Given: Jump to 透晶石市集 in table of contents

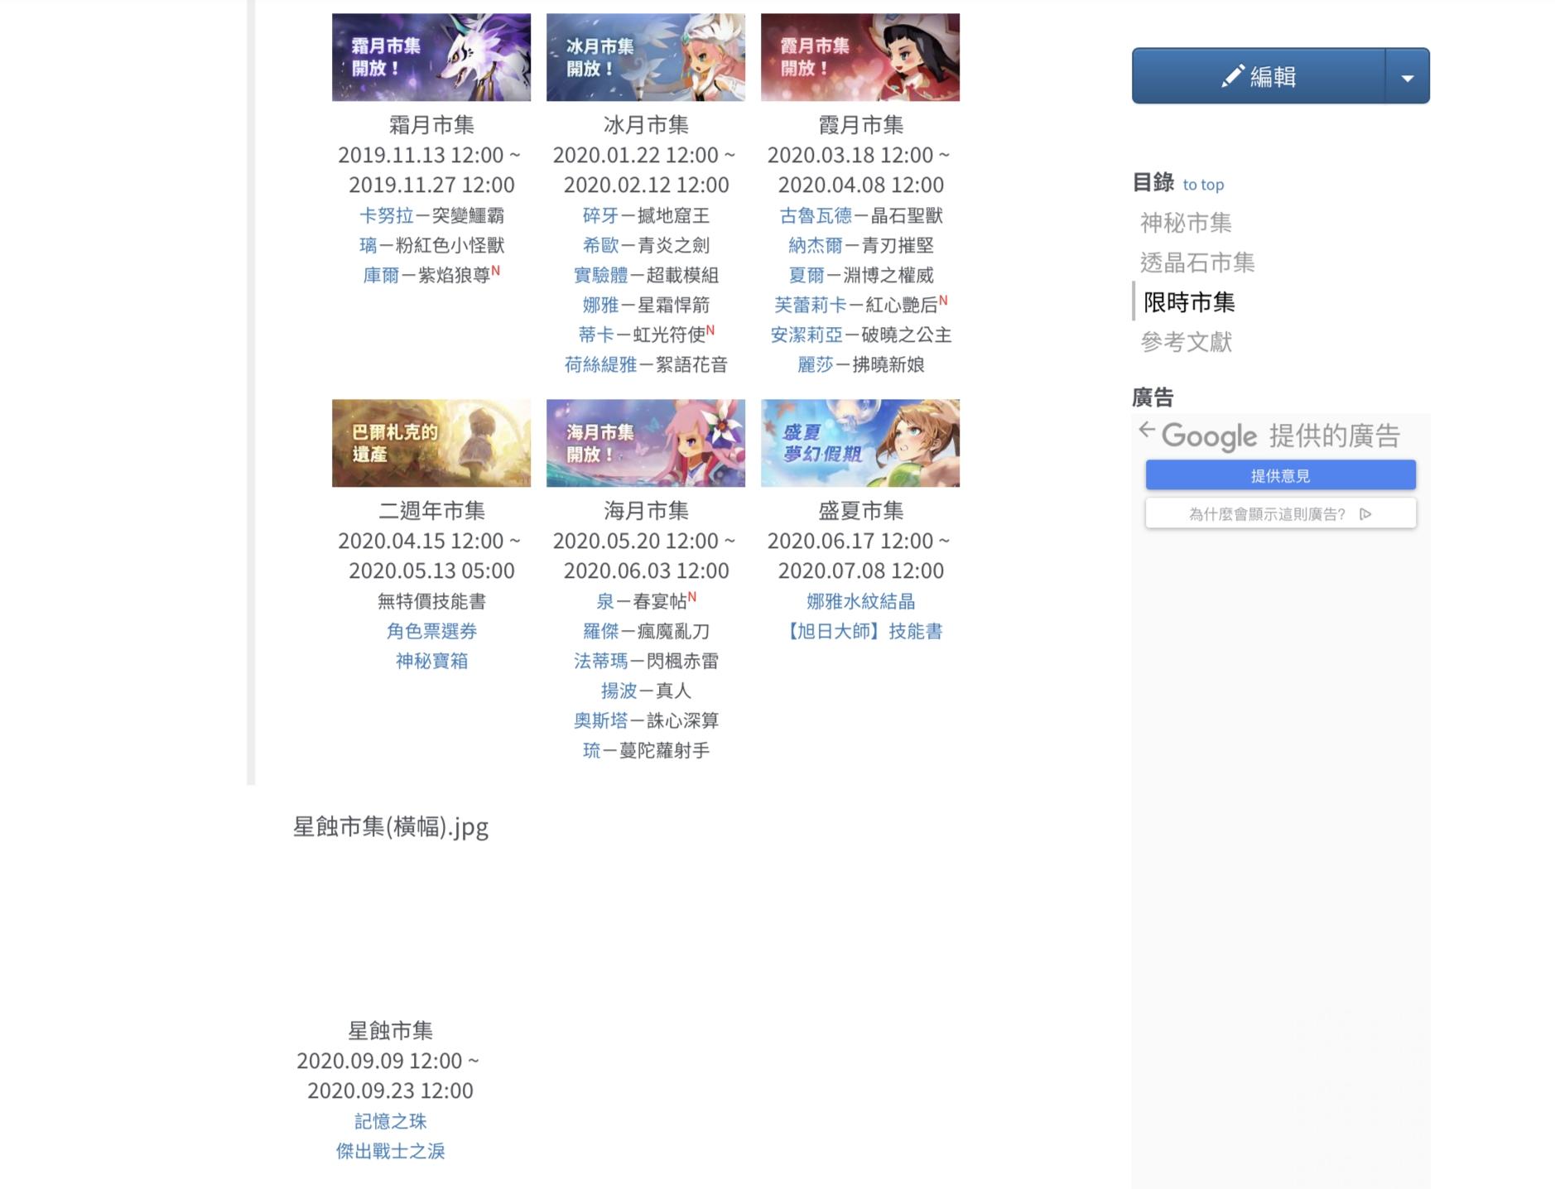Looking at the screenshot, I should coord(1197,262).
